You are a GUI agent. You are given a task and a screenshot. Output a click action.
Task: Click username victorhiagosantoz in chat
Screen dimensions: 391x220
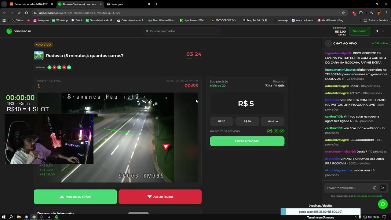pos(339,170)
